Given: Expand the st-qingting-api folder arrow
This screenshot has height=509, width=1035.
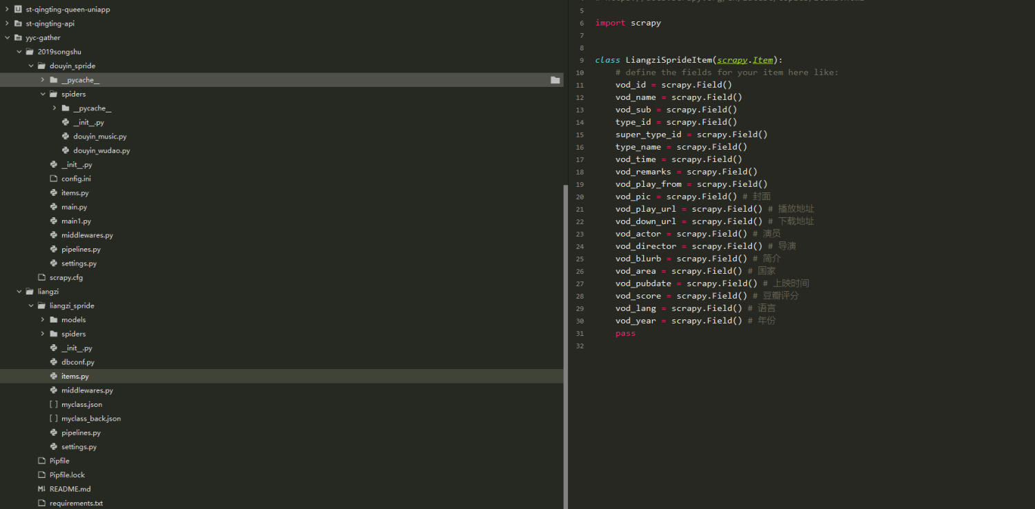Looking at the screenshot, I should (7, 23).
